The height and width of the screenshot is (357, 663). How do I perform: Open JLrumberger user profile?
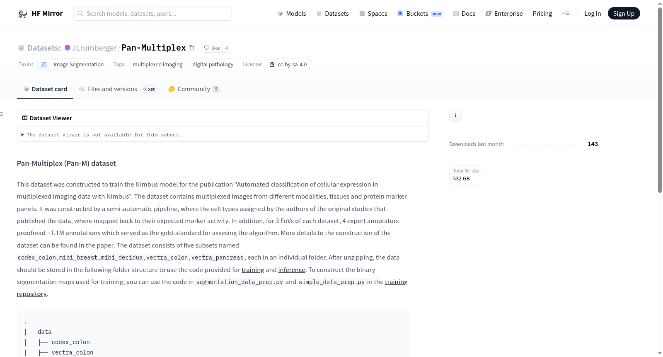(94, 48)
